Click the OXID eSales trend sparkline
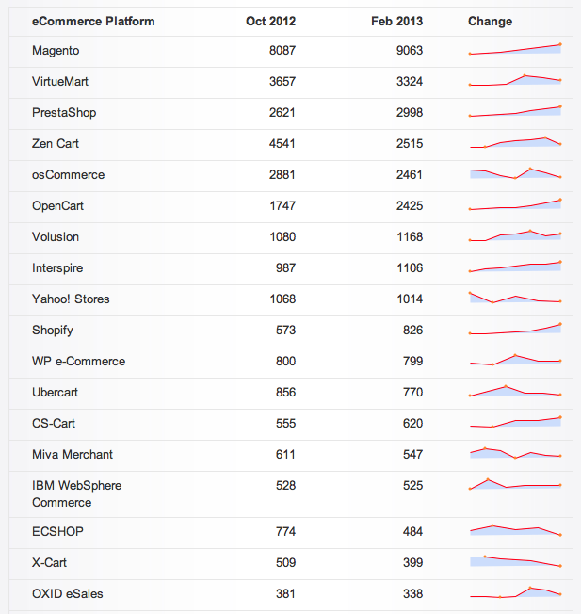Image resolution: width=581 pixels, height=614 pixels. point(515,592)
